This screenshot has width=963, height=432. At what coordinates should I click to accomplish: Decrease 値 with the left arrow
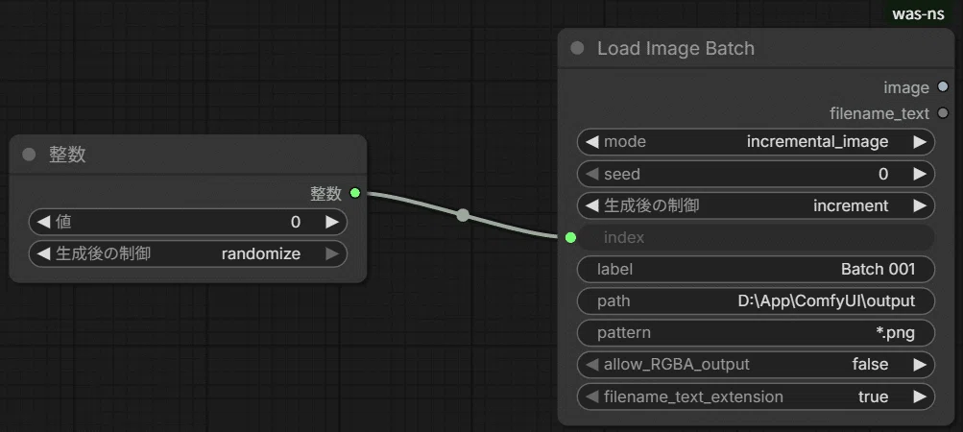point(43,222)
